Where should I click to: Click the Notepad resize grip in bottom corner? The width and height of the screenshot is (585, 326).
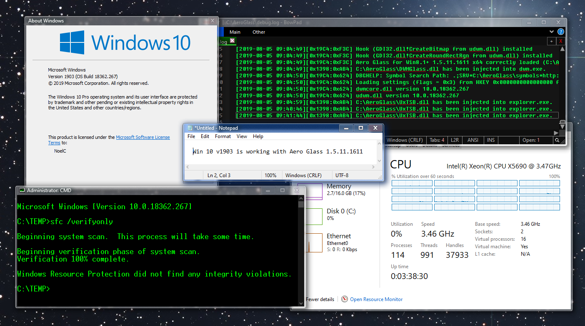[x=380, y=177]
